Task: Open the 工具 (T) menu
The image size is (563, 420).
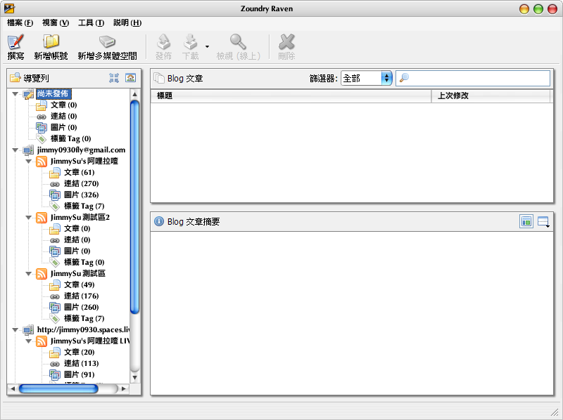Action: (91, 23)
